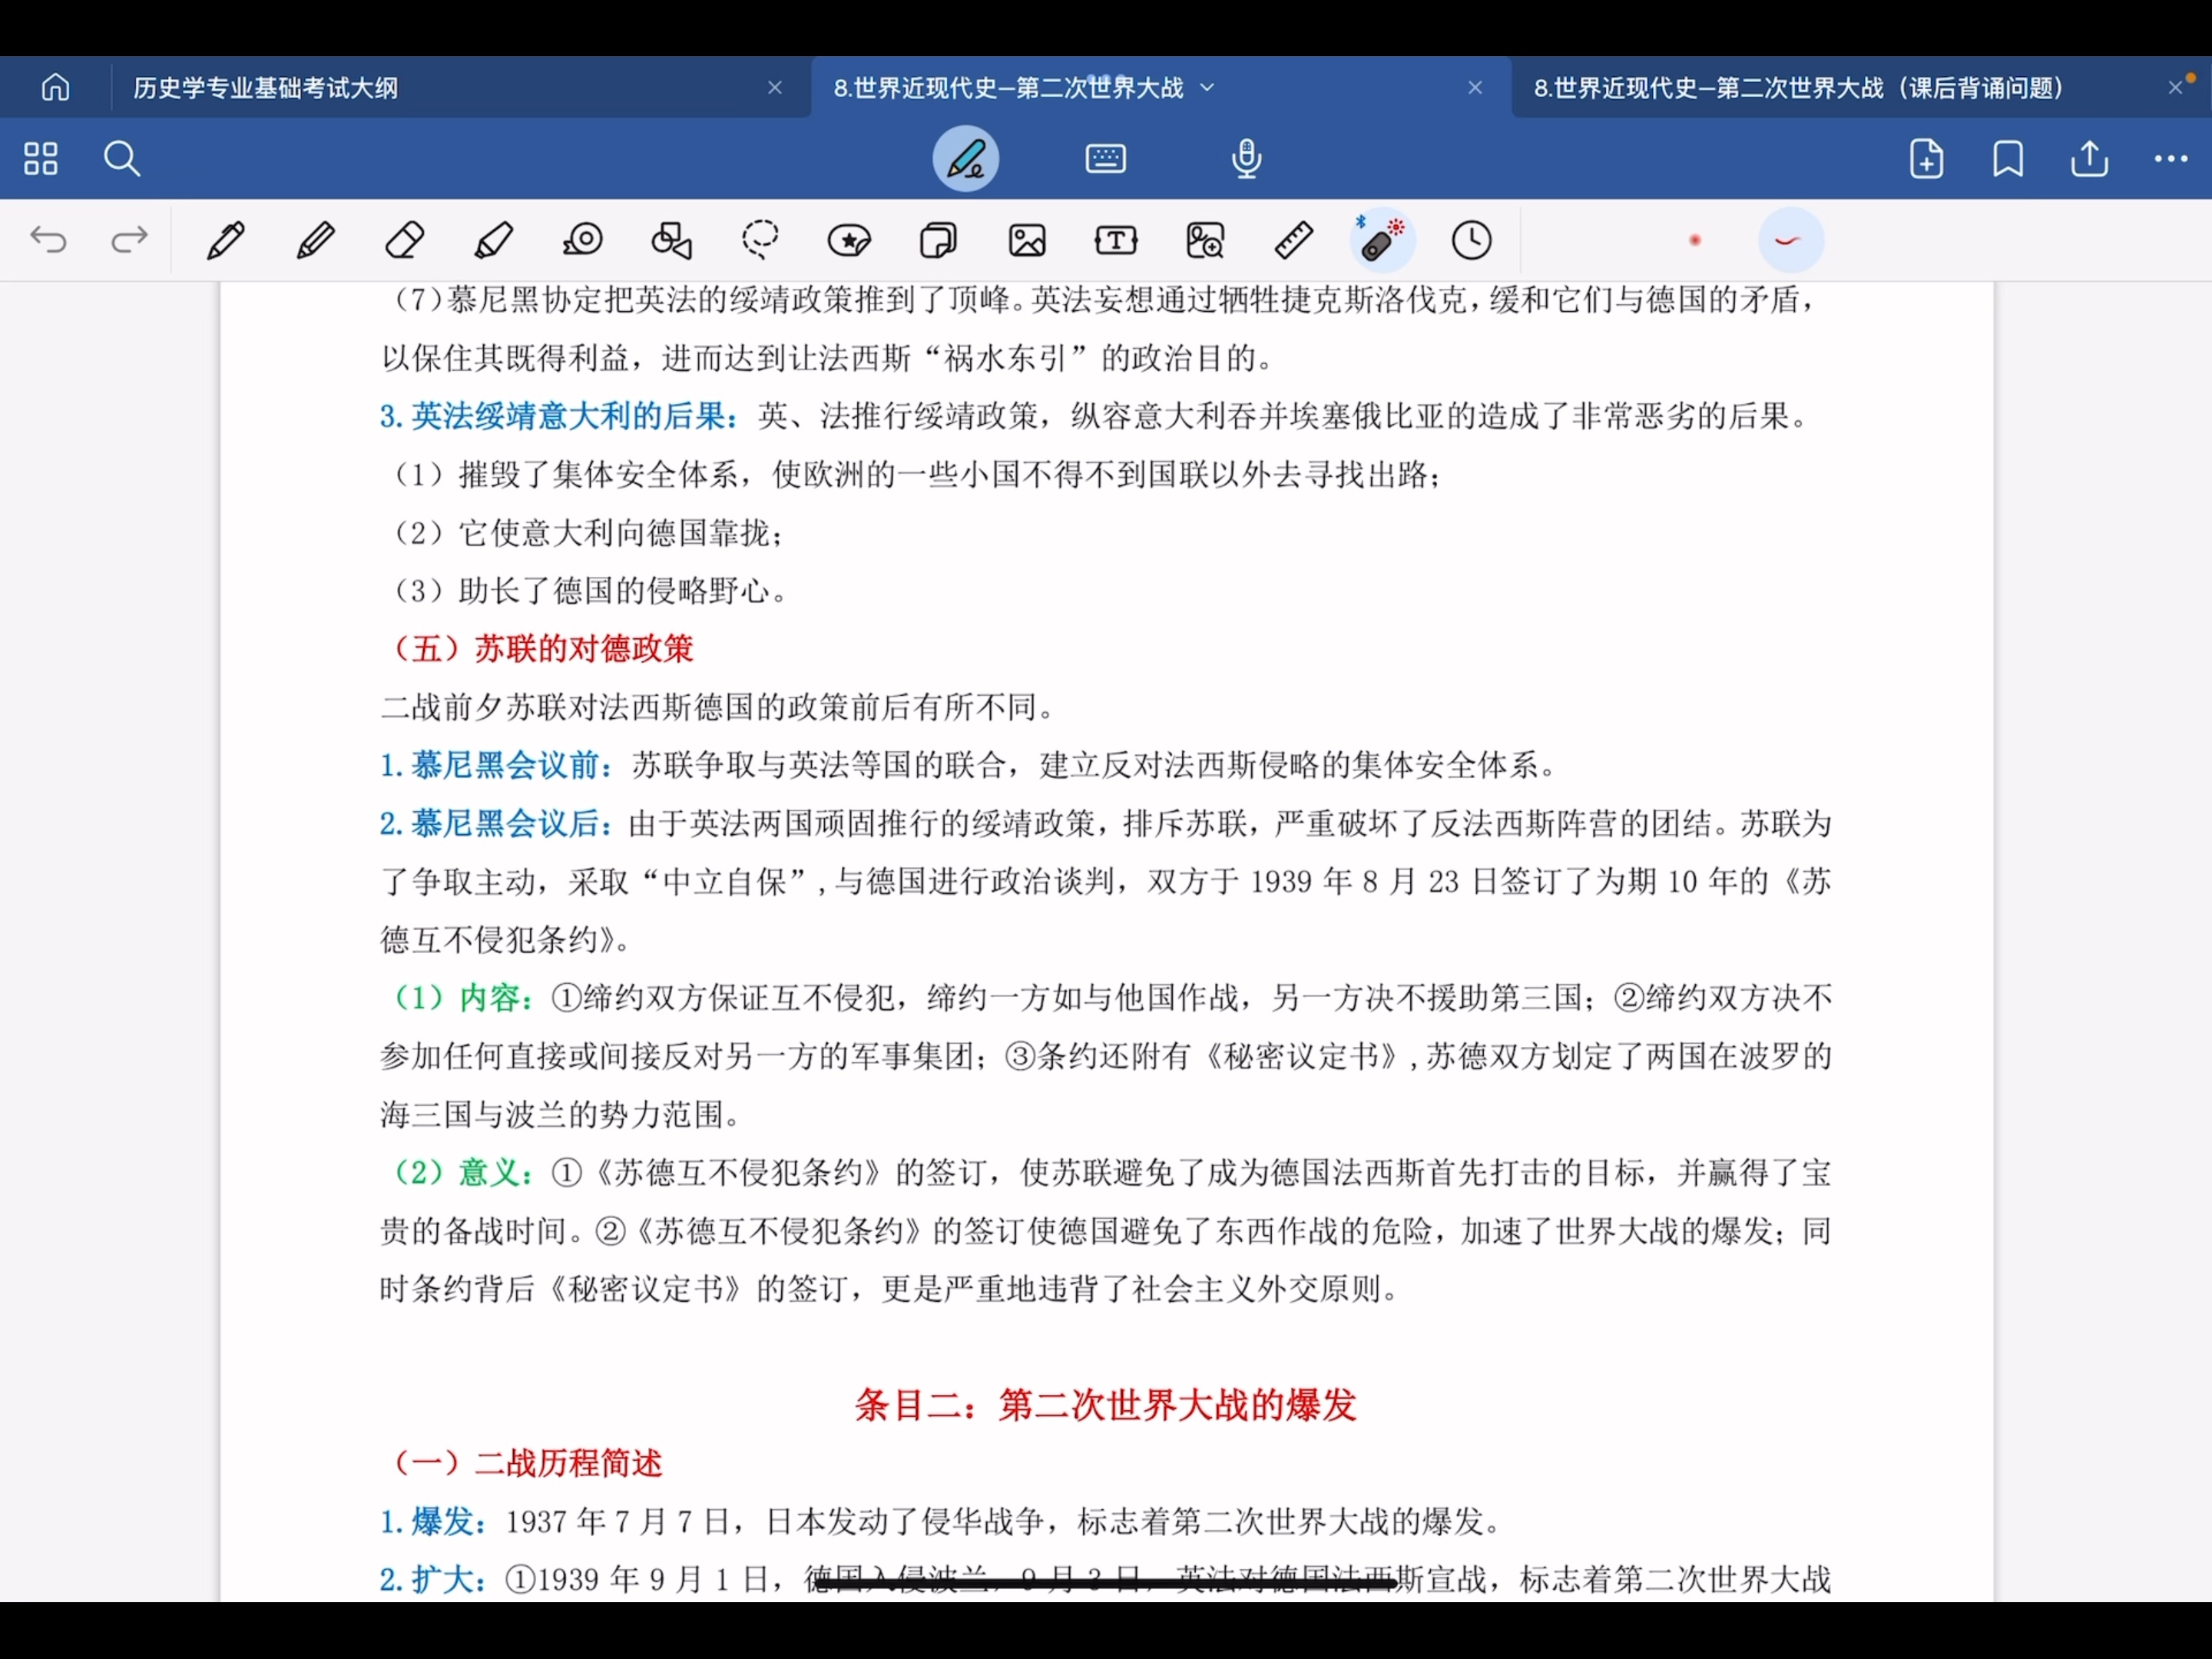Toggle the handwriting pen mode
This screenshot has height=1659, width=2212.
[x=966, y=158]
